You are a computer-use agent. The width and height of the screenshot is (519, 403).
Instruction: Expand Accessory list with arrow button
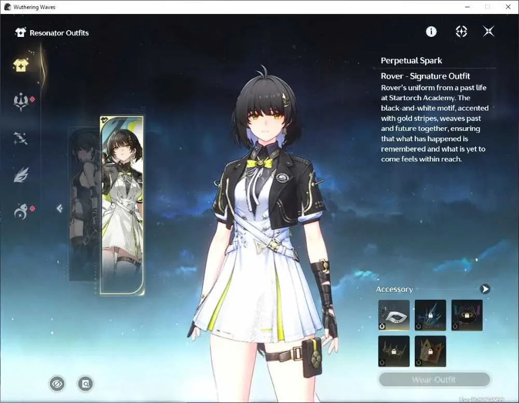tap(485, 289)
